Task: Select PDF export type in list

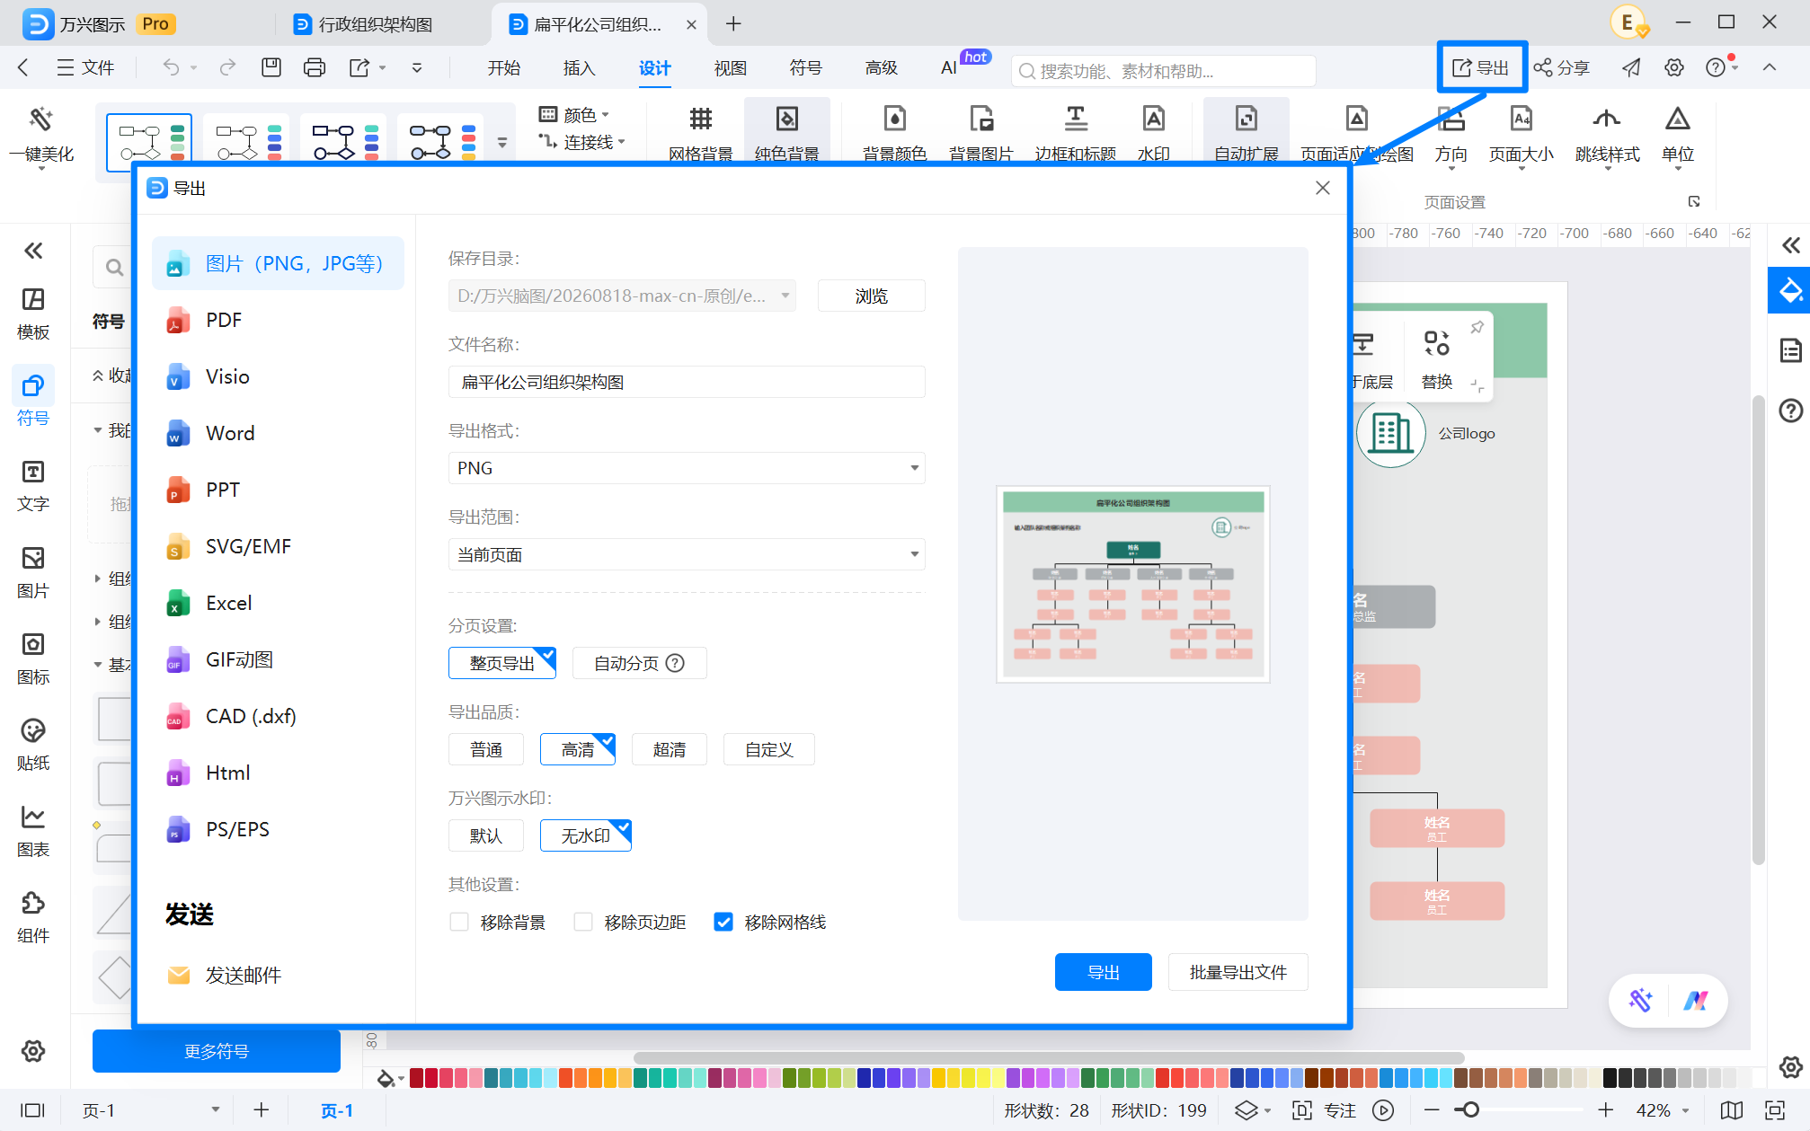Action: 278,320
